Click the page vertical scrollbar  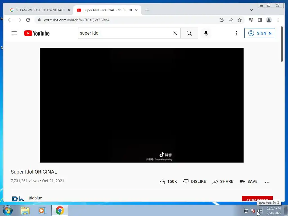pyautogui.click(x=282, y=44)
